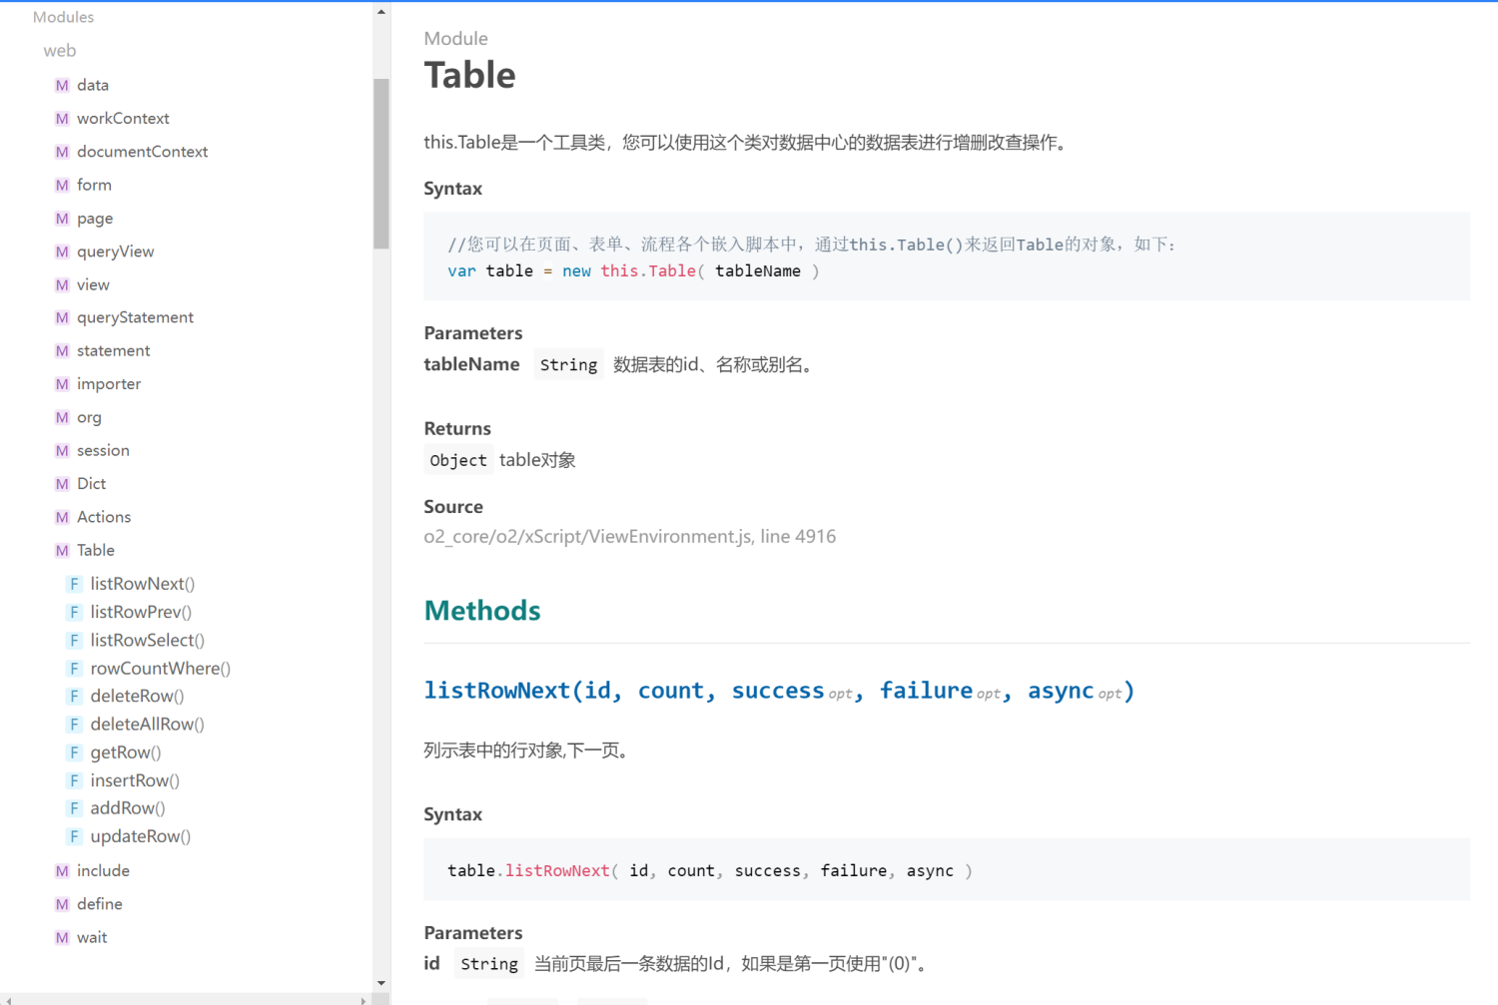
Task: Open the workContext module page
Action: click(x=123, y=119)
